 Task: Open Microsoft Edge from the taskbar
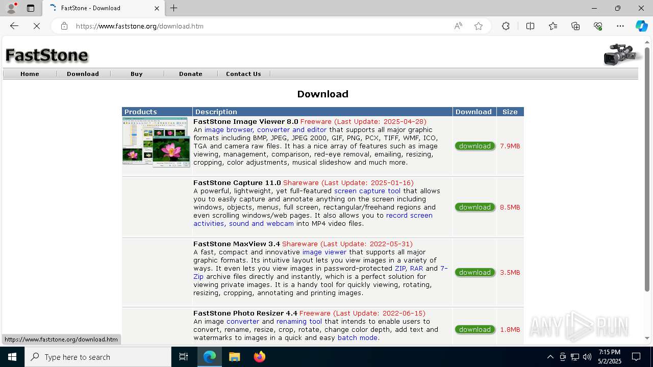pyautogui.click(x=210, y=357)
